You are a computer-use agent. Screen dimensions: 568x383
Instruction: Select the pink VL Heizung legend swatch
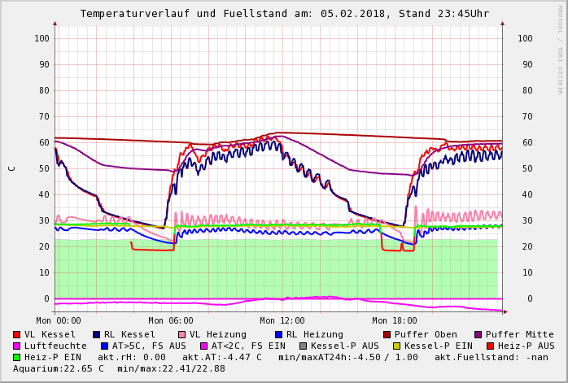pos(182,334)
